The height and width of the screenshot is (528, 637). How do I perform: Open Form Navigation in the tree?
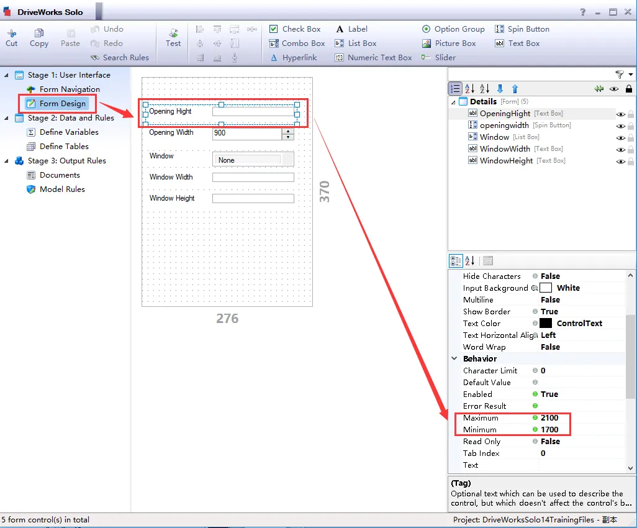[69, 89]
